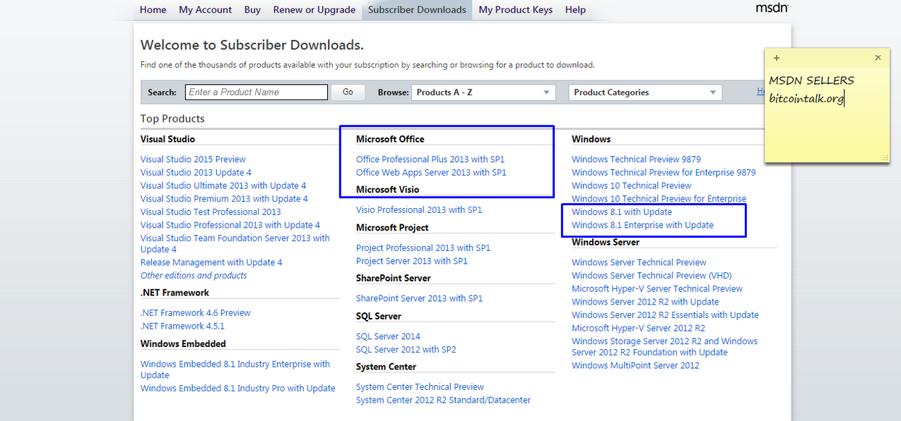This screenshot has width=901, height=421.
Task: Open Visual Studio 2013 Update 4 link
Action: [x=196, y=172]
